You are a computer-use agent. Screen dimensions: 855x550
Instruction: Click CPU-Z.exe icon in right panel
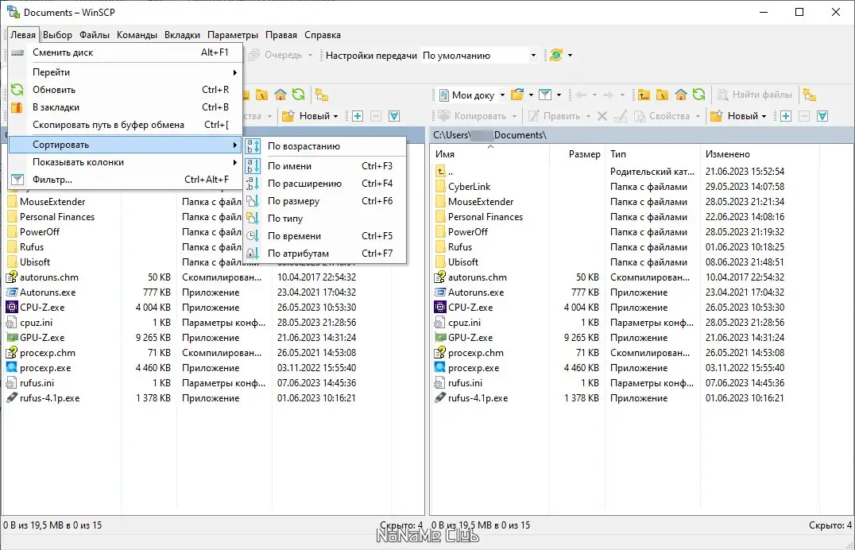440,308
